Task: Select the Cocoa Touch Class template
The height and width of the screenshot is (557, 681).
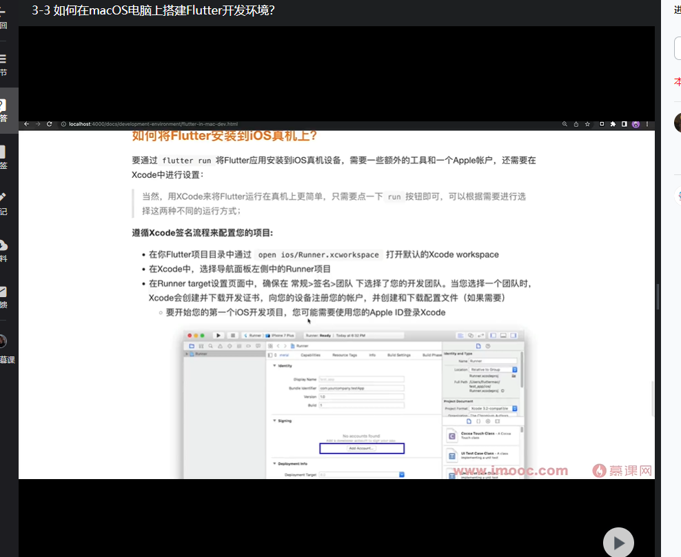Action: coord(482,436)
